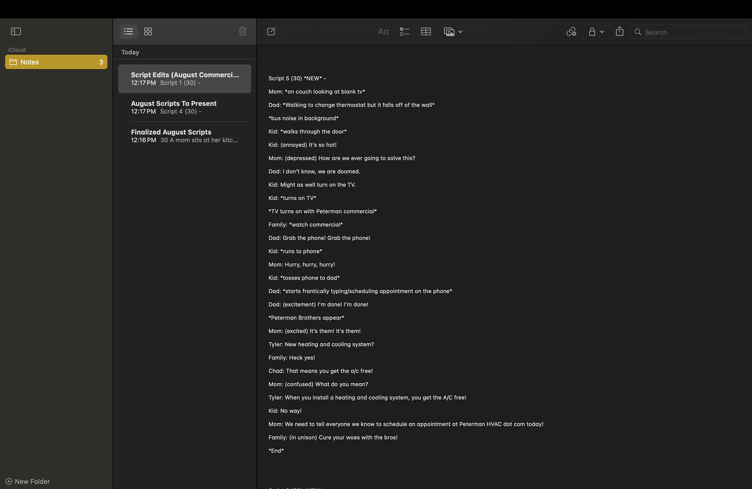
Task: Open the Finalized August Scripts note
Action: [x=184, y=136]
